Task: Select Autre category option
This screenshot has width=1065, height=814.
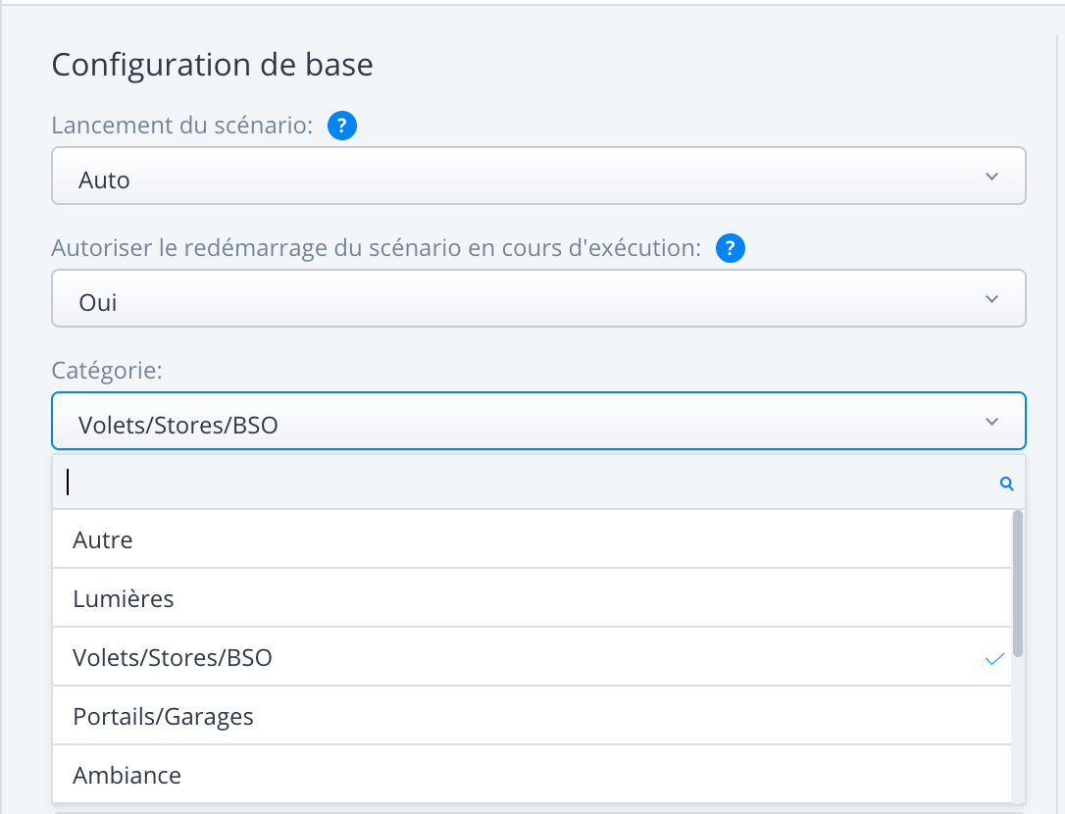Action: click(532, 538)
